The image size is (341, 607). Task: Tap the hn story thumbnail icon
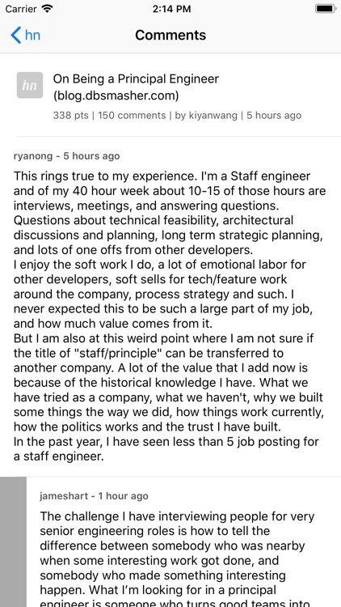pos(30,85)
